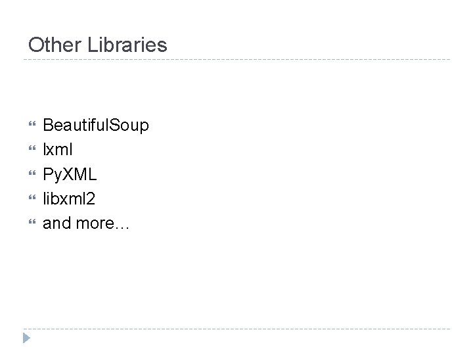Click the dashed divider line near slide bottom
The image size is (473, 355).
coord(236,329)
